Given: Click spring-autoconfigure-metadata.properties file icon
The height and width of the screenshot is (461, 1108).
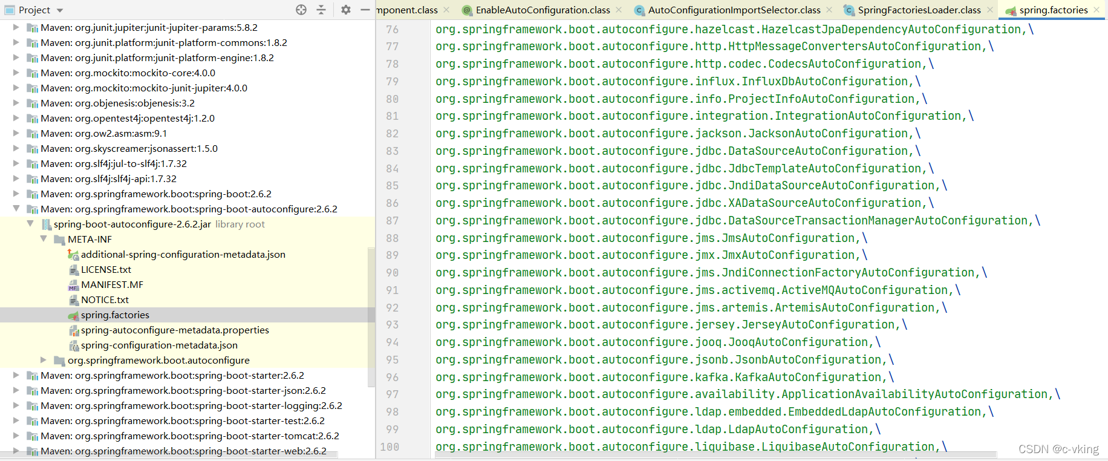Looking at the screenshot, I should pyautogui.click(x=74, y=330).
